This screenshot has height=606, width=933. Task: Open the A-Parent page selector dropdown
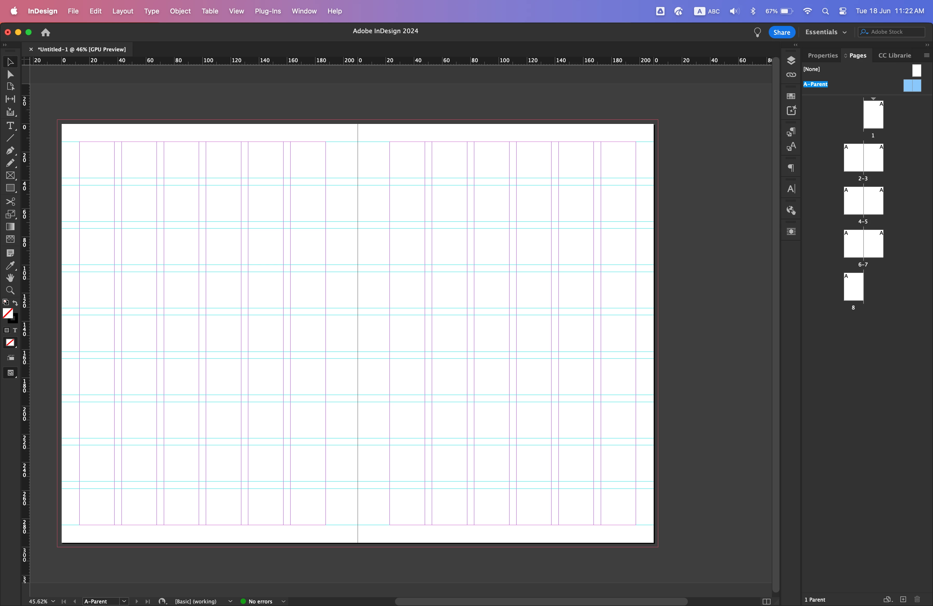point(124,601)
